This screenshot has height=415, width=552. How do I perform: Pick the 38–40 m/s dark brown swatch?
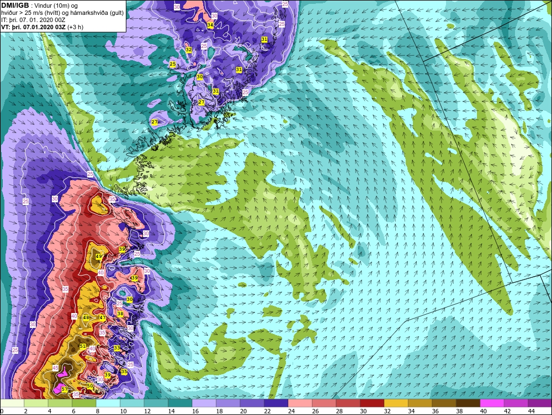point(468,403)
